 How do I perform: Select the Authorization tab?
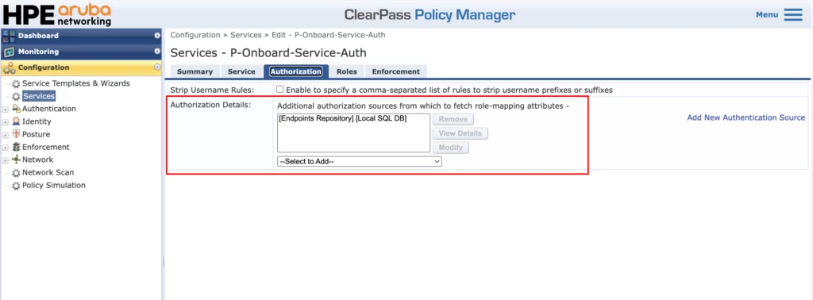296,71
